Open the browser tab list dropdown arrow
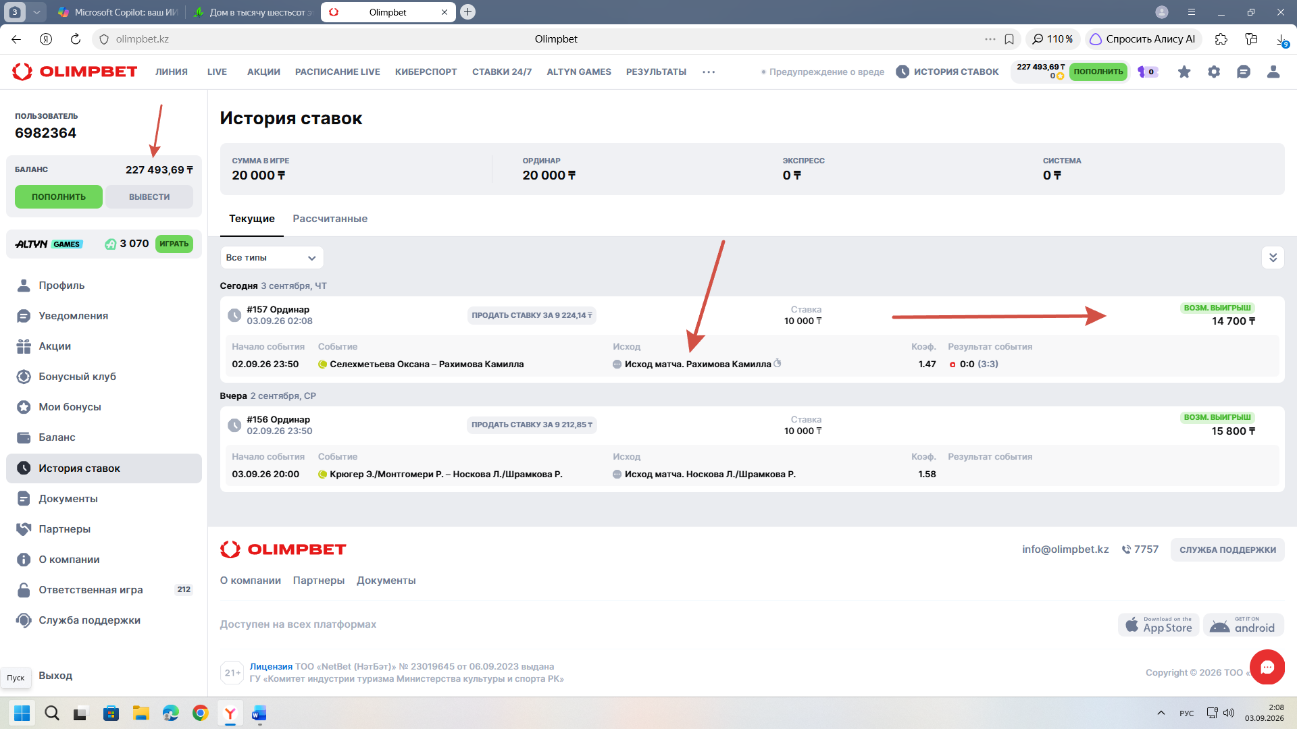Viewport: 1297px width, 729px height. 36,12
